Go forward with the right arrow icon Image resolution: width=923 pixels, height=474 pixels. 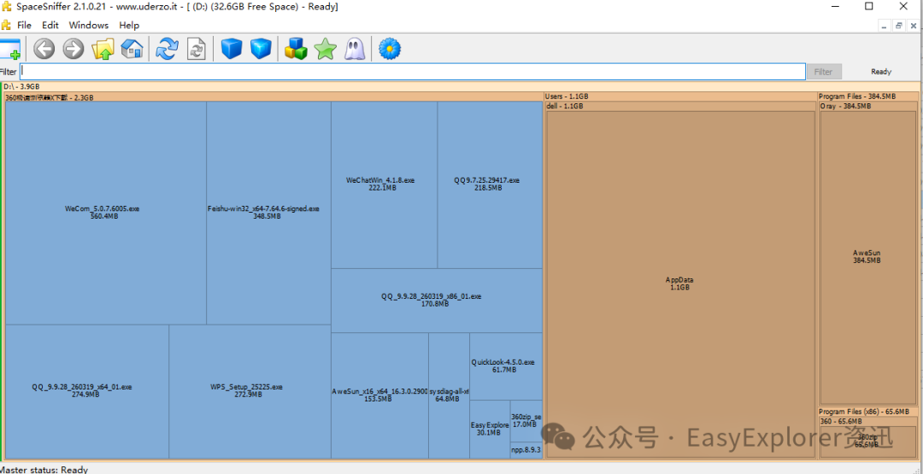(73, 49)
